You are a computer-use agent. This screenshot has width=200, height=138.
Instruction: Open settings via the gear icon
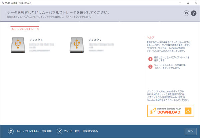(x=186, y=13)
